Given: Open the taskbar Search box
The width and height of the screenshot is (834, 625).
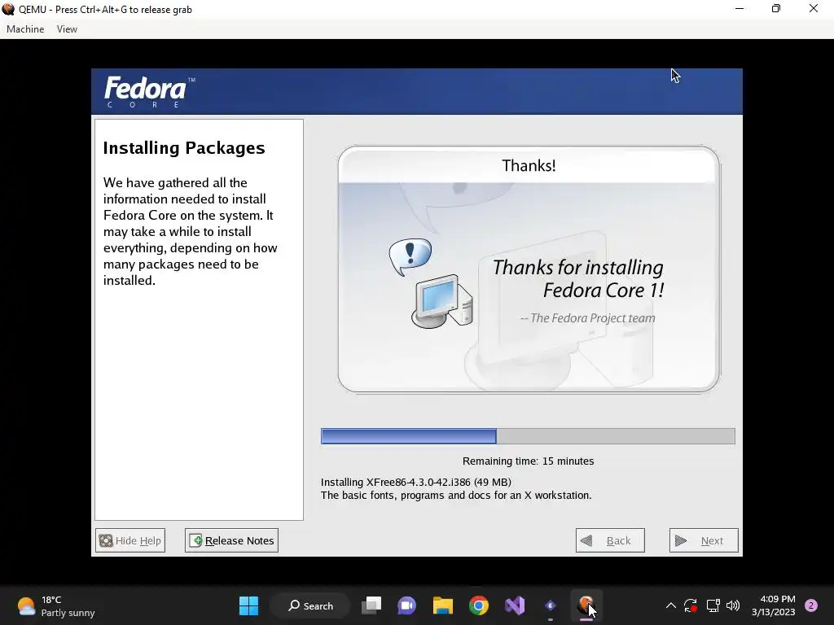Looking at the screenshot, I should pyautogui.click(x=310, y=605).
